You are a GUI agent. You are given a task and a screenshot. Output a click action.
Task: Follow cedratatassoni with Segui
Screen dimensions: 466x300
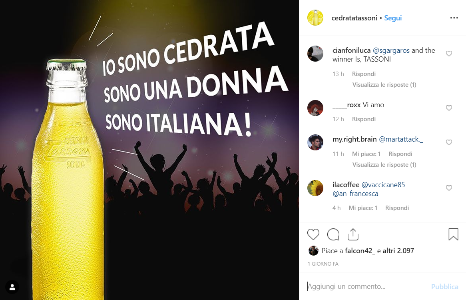click(393, 18)
